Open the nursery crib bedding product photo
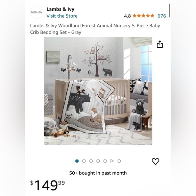196x196 pixels. [x=98, y=91]
